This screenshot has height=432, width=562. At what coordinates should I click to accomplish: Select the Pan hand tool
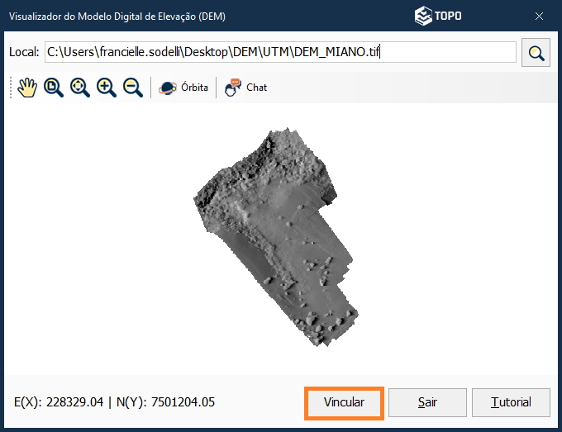[x=28, y=88]
